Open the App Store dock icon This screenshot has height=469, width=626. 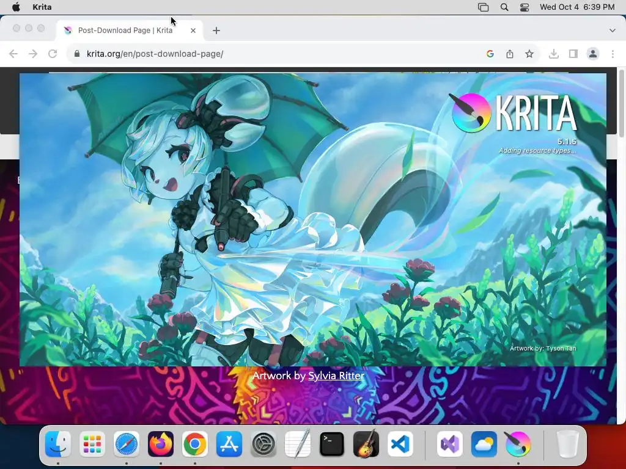click(229, 444)
